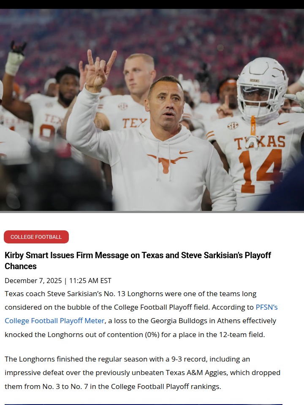Click the Nike swoosh on coach's hoodie

pyautogui.click(x=185, y=152)
